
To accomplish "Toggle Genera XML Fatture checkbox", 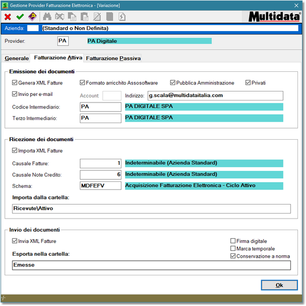I will pyautogui.click(x=15, y=82).
